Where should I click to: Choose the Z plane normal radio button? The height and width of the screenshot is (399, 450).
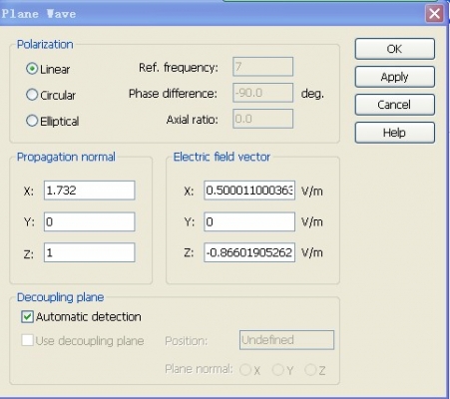(x=310, y=370)
